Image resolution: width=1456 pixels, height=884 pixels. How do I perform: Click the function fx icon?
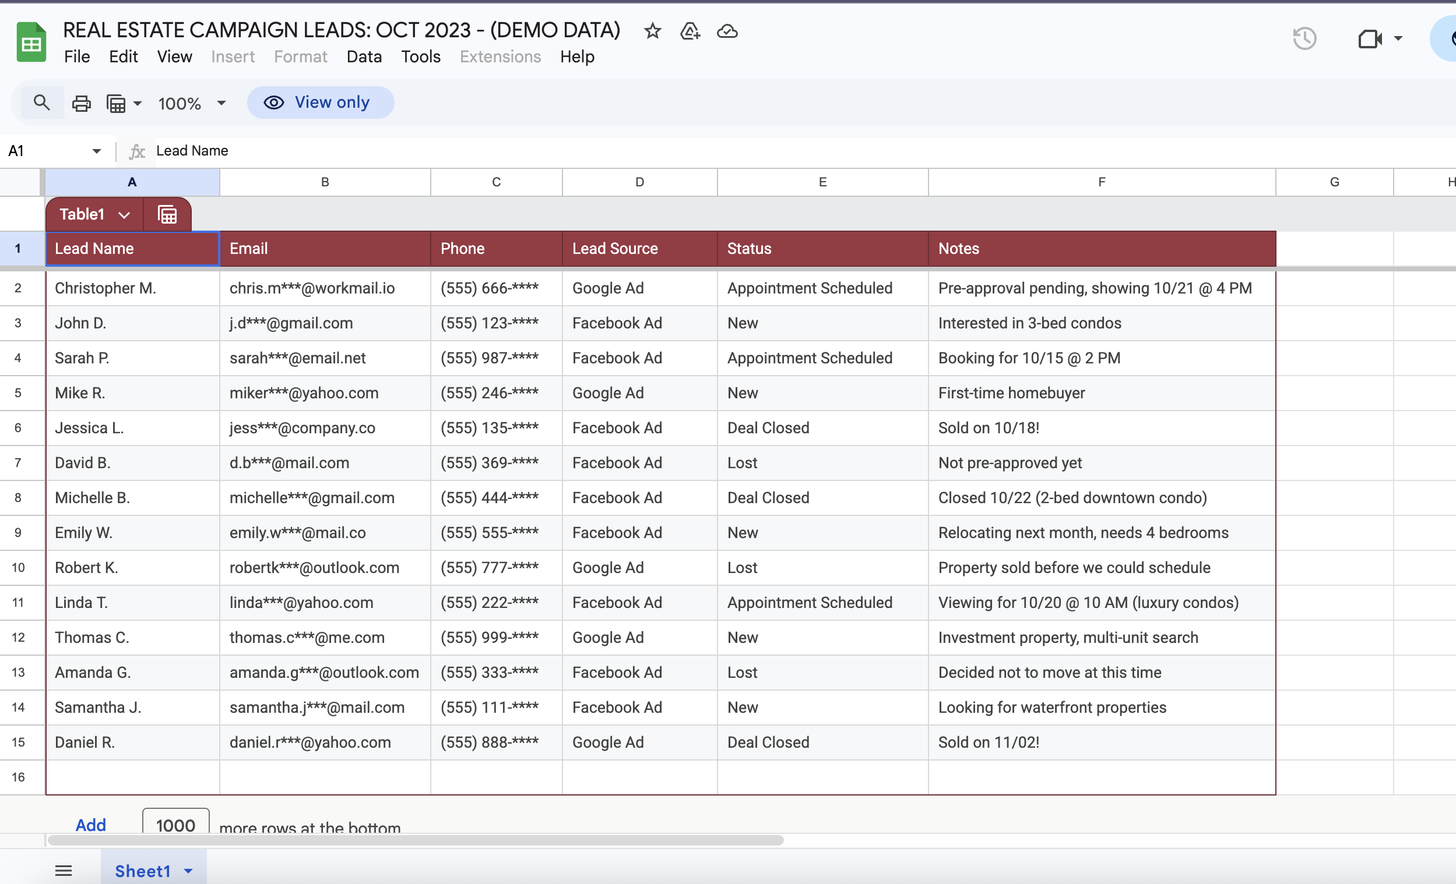pyautogui.click(x=137, y=151)
